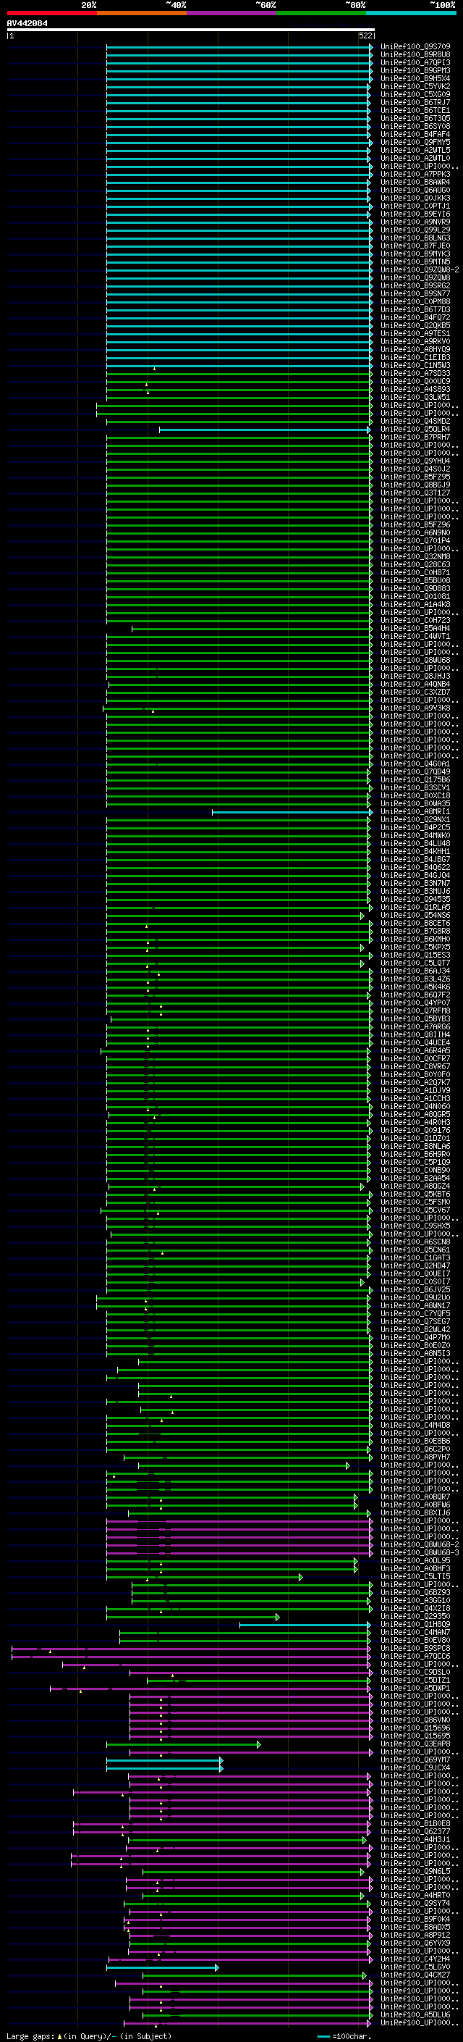Select isoform label UniRef100_Q8WU68-3
The height and width of the screenshot is (2042, 463).
420,1552
